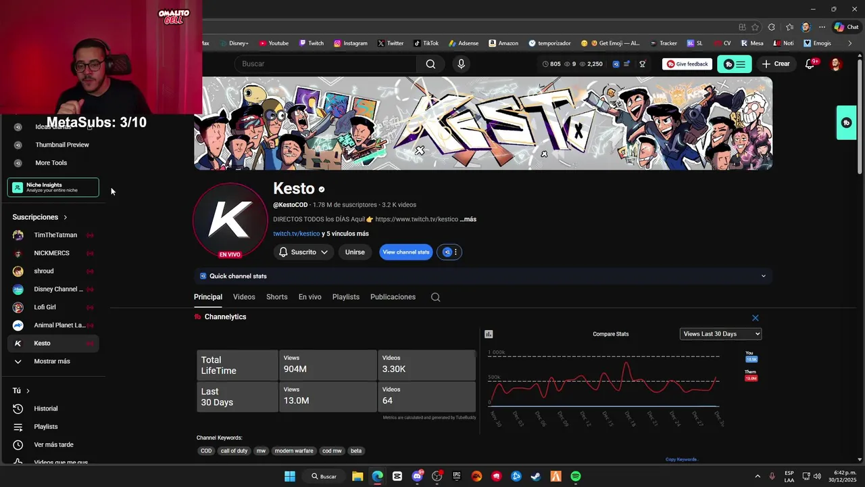865x487 pixels.
Task: Click the 'call of duty' keyword tag
Action: point(234,451)
